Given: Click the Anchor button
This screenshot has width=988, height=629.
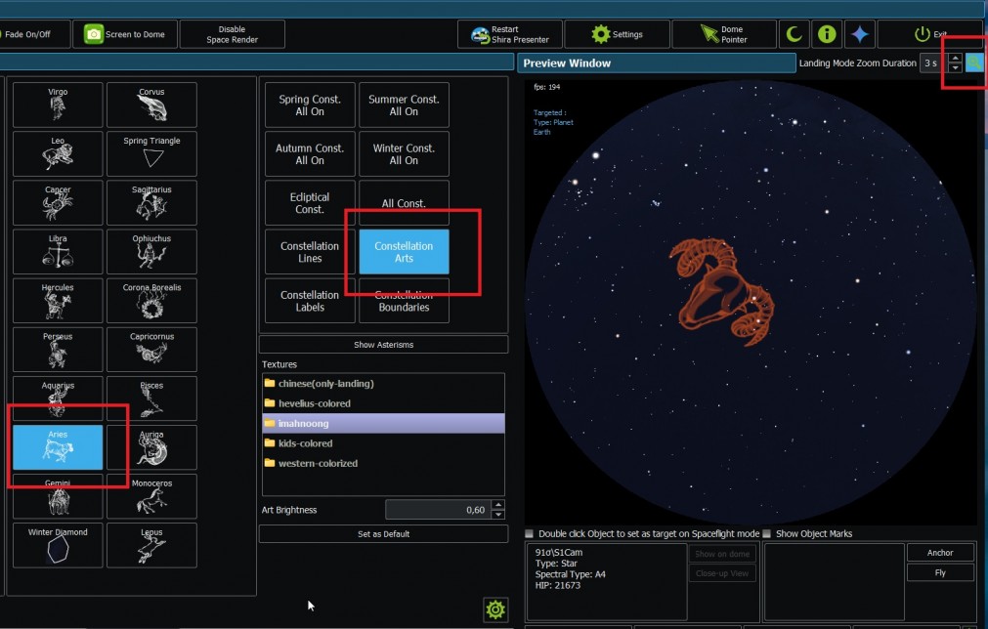Looking at the screenshot, I should 940,552.
